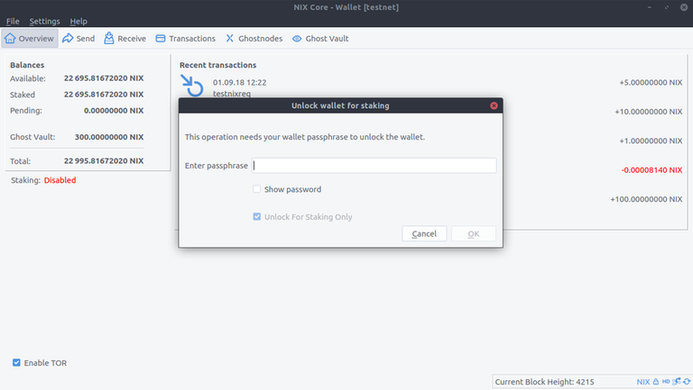
Task: Go to the Send page
Action: click(x=79, y=39)
